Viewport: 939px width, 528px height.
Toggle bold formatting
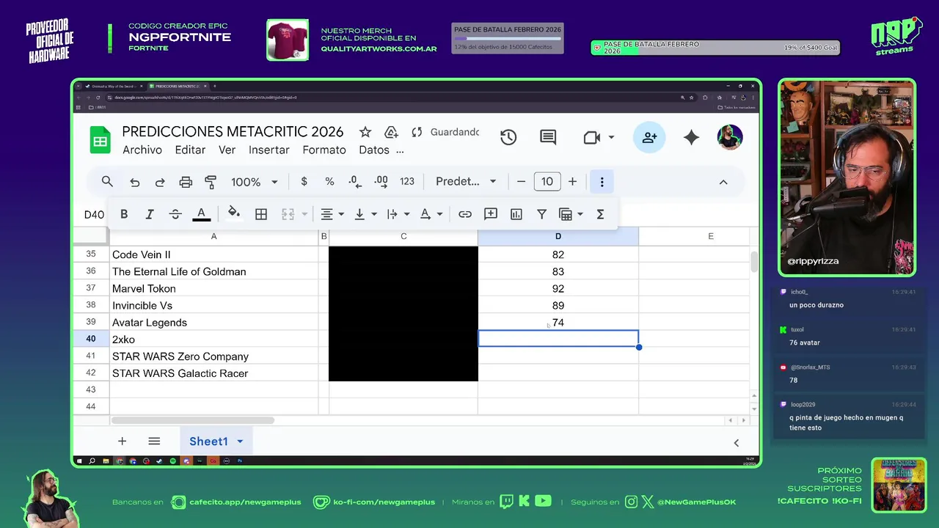pyautogui.click(x=124, y=214)
